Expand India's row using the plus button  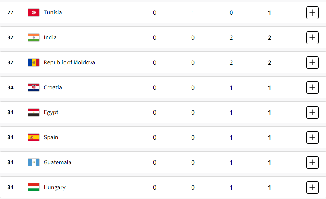point(312,37)
